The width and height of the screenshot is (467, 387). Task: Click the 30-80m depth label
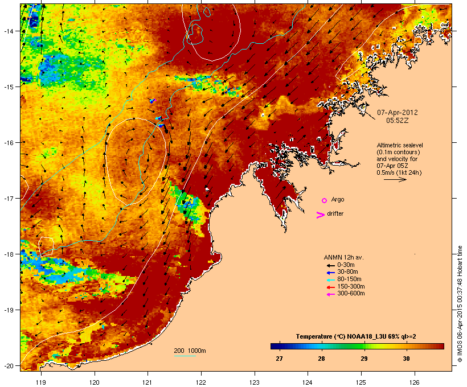[x=347, y=272]
